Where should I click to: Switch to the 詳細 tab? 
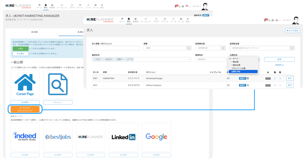point(35,32)
